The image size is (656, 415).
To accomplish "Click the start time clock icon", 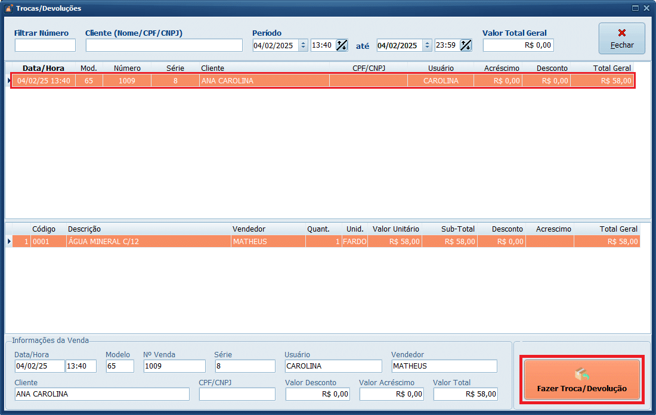I will pyautogui.click(x=342, y=45).
